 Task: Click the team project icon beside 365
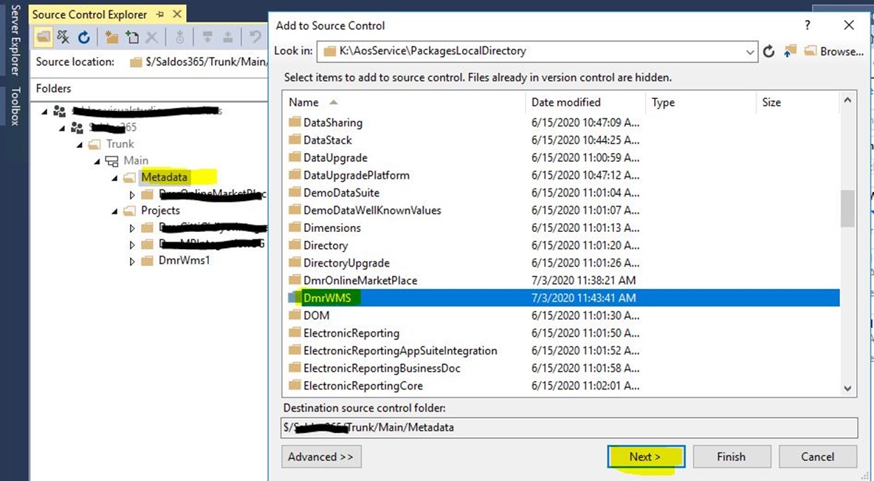click(77, 128)
